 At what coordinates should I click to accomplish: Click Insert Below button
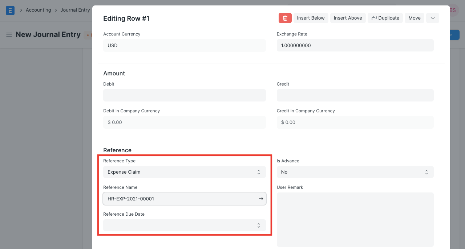(311, 18)
